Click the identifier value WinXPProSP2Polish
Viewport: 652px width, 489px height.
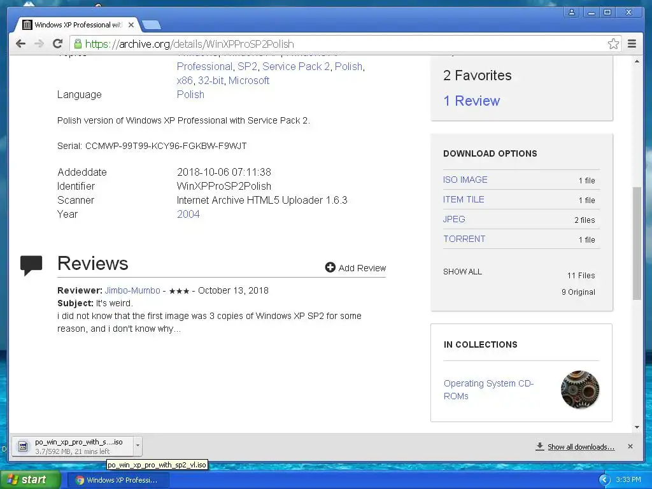pyautogui.click(x=223, y=186)
